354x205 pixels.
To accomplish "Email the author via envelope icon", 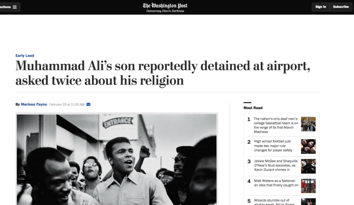I will pyautogui.click(x=88, y=104).
